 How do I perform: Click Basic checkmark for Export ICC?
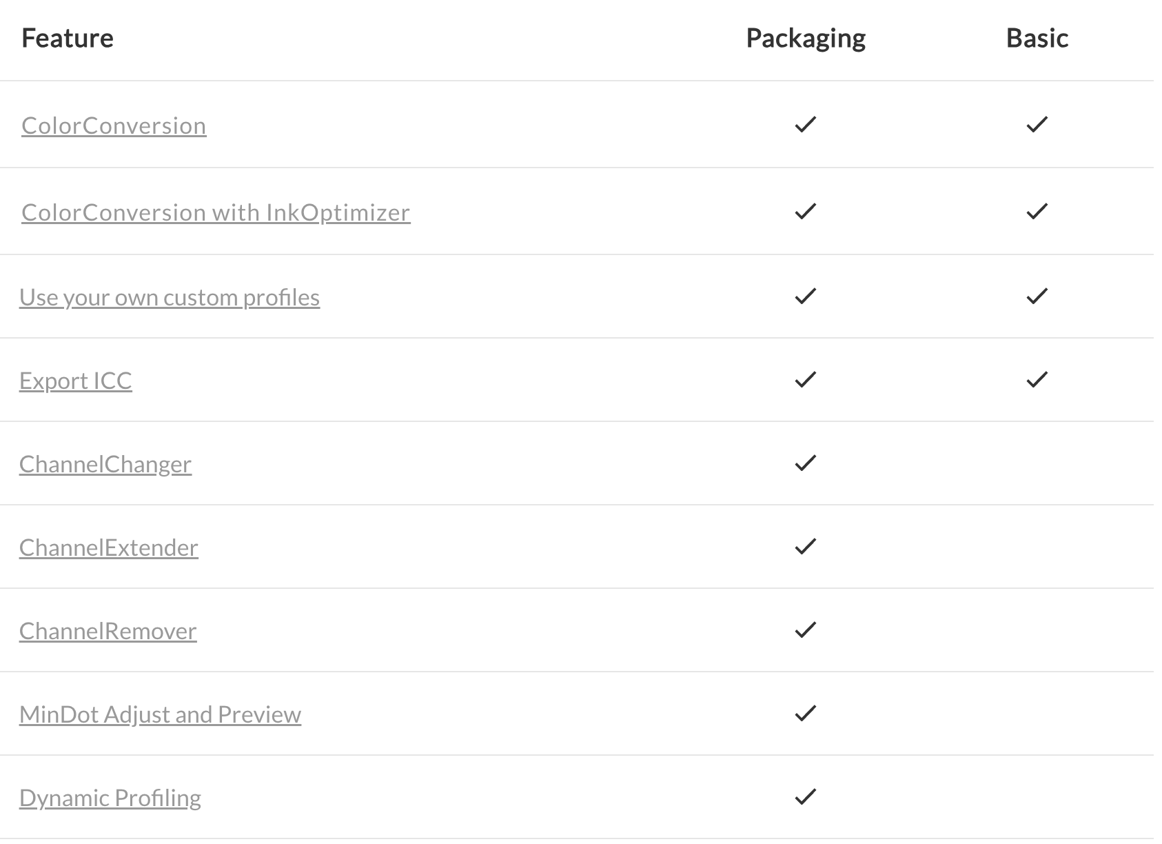point(1037,379)
